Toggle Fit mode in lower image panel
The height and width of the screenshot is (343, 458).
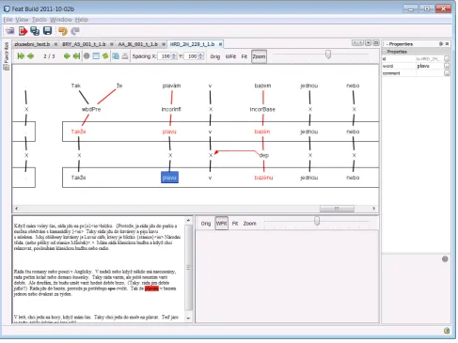coord(235,224)
